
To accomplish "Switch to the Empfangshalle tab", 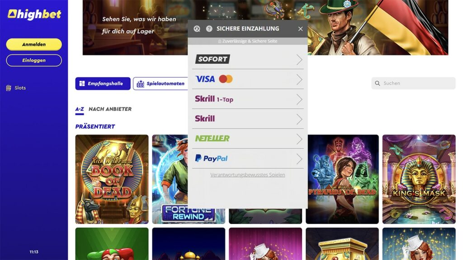I will click(x=103, y=84).
